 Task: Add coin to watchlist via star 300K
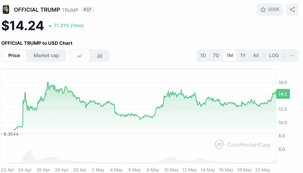click(x=270, y=9)
